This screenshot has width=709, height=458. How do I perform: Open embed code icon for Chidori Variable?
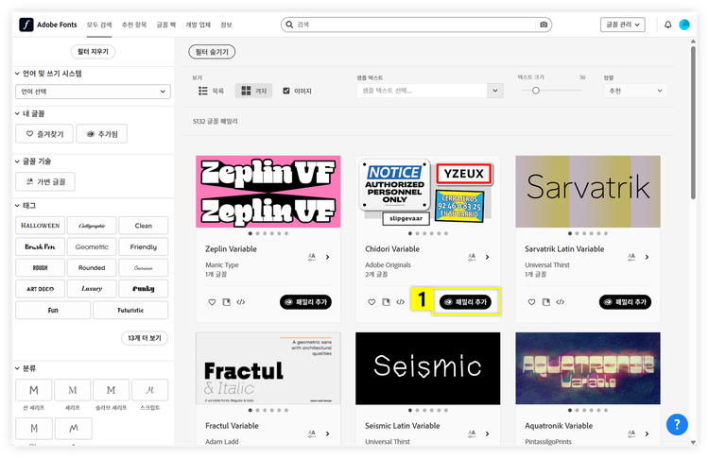tap(400, 302)
